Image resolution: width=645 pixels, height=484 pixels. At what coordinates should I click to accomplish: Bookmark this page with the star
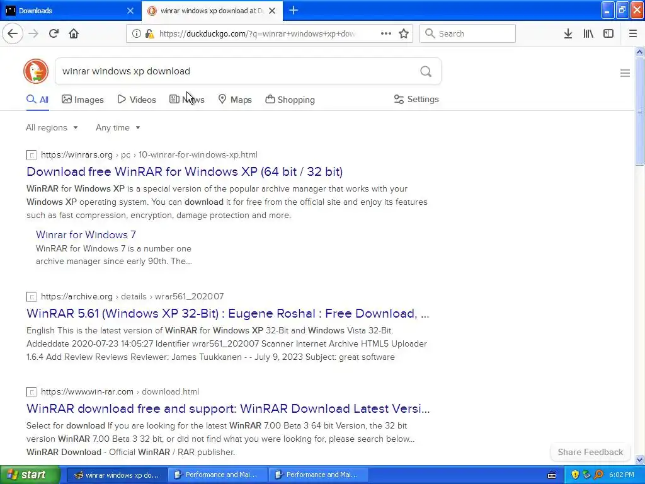pyautogui.click(x=404, y=33)
